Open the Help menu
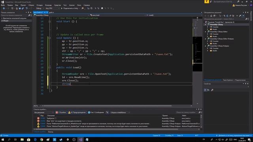The height and width of the screenshot is (142, 253). tap(87, 5)
